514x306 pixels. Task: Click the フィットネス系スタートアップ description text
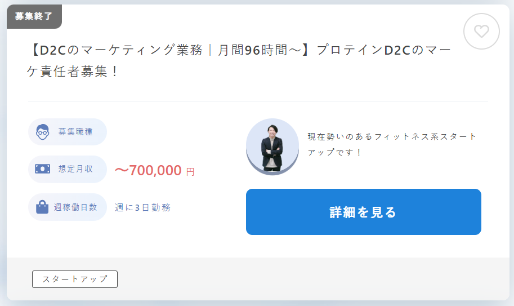[x=392, y=144]
